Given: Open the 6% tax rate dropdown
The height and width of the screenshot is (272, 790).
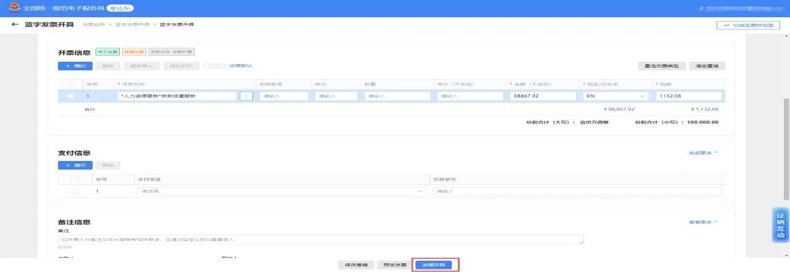Looking at the screenshot, I should (614, 96).
